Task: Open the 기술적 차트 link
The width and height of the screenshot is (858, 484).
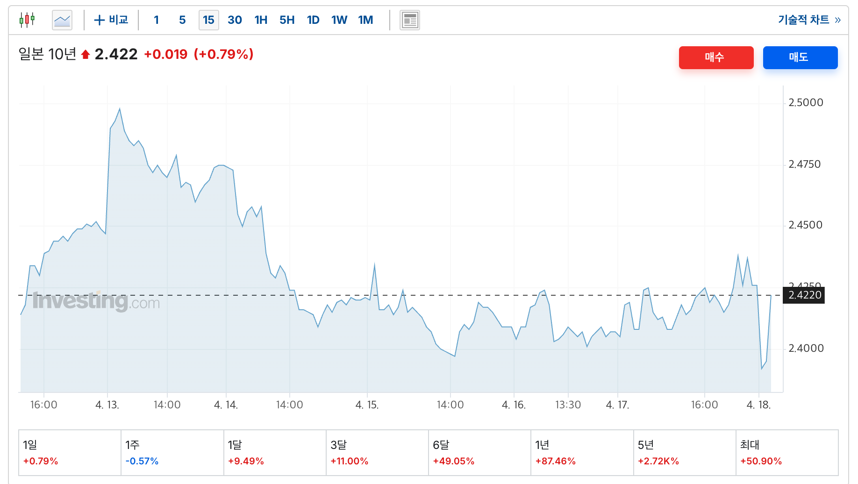Action: pos(803,20)
